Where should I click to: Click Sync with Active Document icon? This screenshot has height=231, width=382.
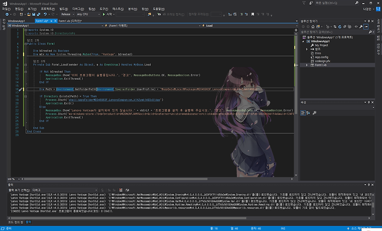[335, 27]
